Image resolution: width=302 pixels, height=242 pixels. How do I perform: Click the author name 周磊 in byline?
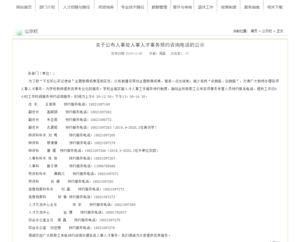point(162,54)
